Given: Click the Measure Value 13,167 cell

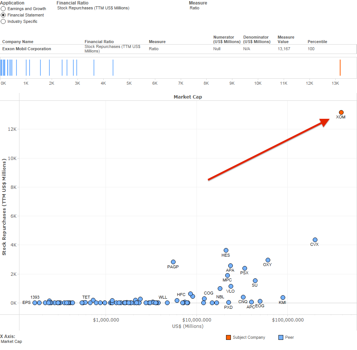Looking at the screenshot, I should [284, 49].
